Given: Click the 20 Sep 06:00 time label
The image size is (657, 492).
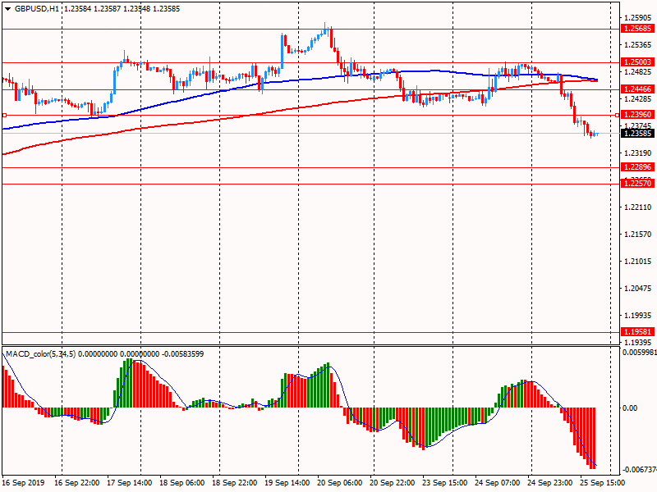Looking at the screenshot, I should (340, 483).
